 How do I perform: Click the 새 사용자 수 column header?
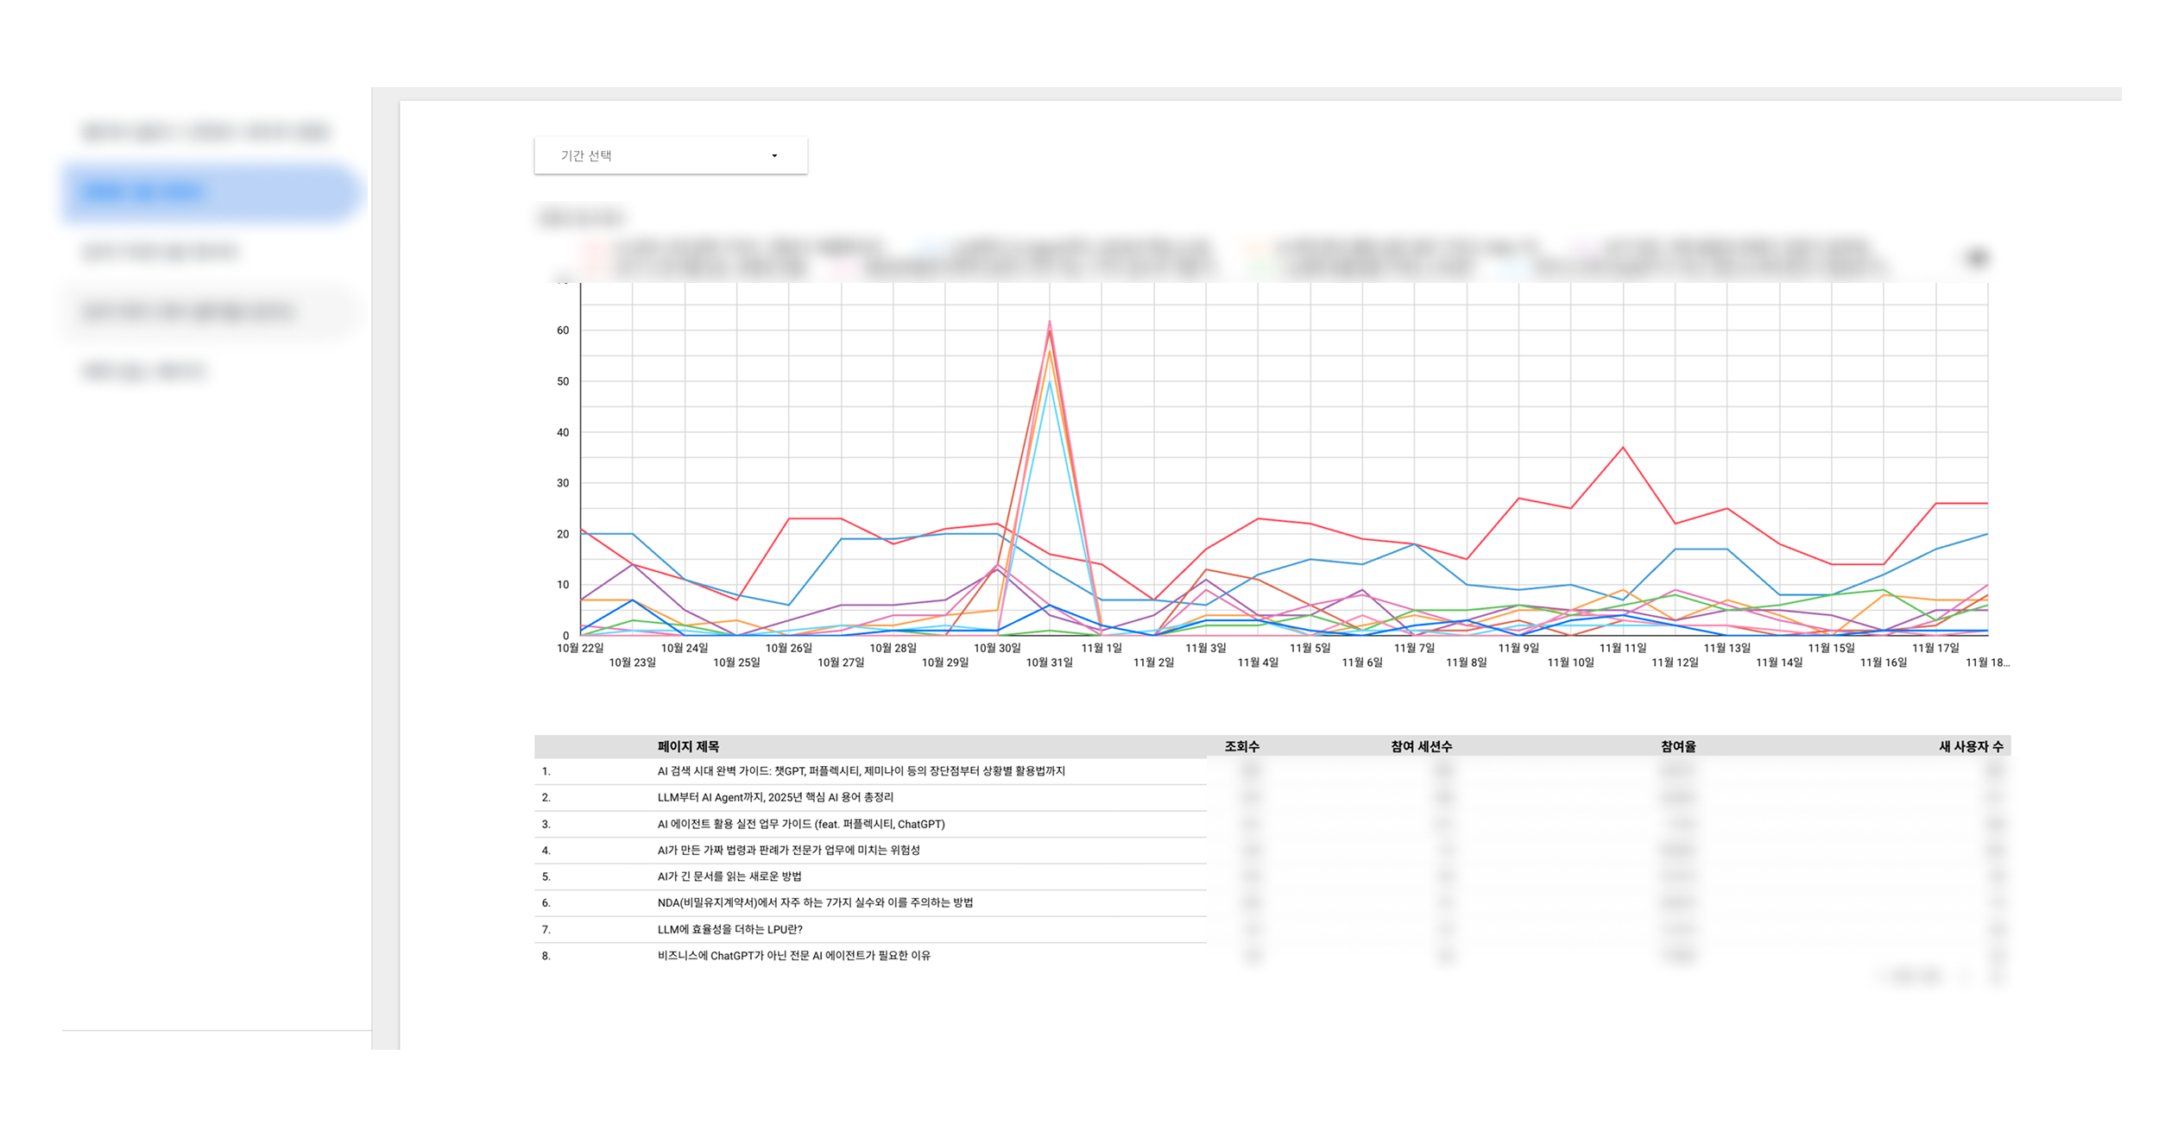[1970, 746]
